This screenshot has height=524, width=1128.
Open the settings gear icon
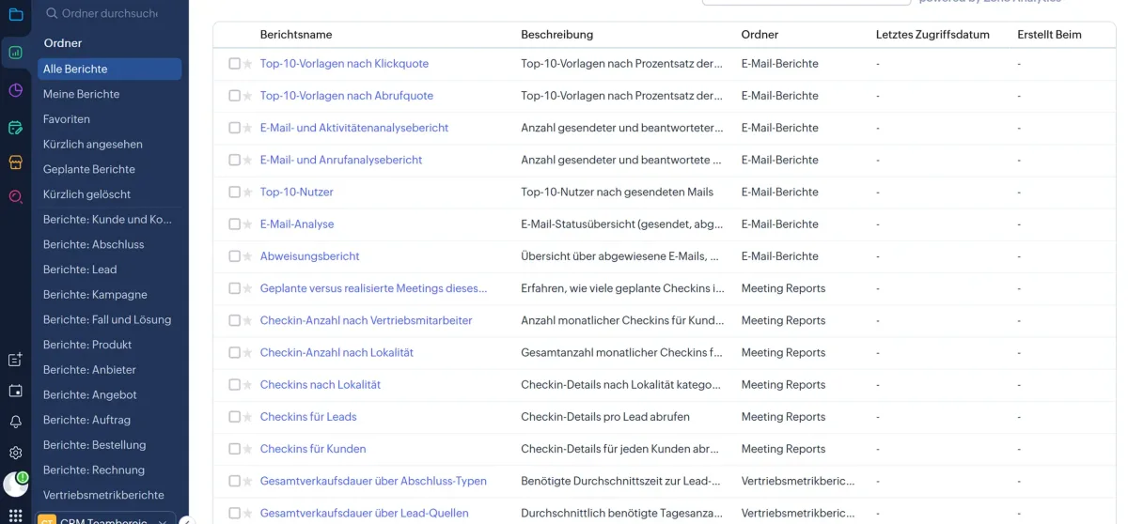(x=15, y=453)
